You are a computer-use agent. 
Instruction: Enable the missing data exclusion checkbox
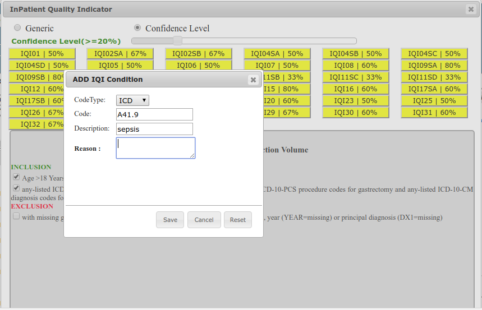(x=16, y=216)
